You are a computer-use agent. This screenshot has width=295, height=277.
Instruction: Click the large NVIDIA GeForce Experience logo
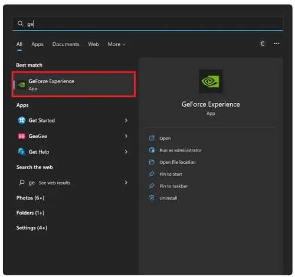click(x=211, y=81)
